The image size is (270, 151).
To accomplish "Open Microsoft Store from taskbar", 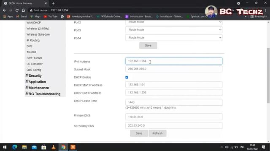I will point(44,147).
